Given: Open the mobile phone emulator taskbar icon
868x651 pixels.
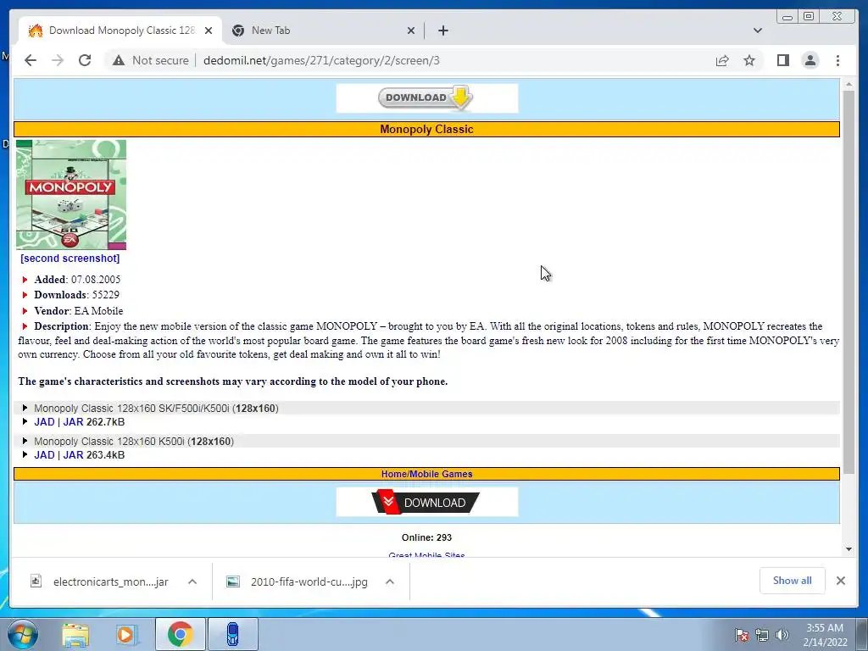Looking at the screenshot, I should pos(233,634).
